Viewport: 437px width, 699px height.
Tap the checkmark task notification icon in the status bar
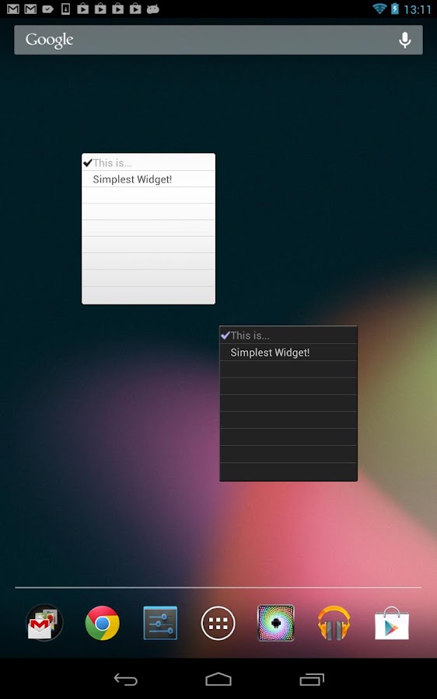(x=47, y=9)
